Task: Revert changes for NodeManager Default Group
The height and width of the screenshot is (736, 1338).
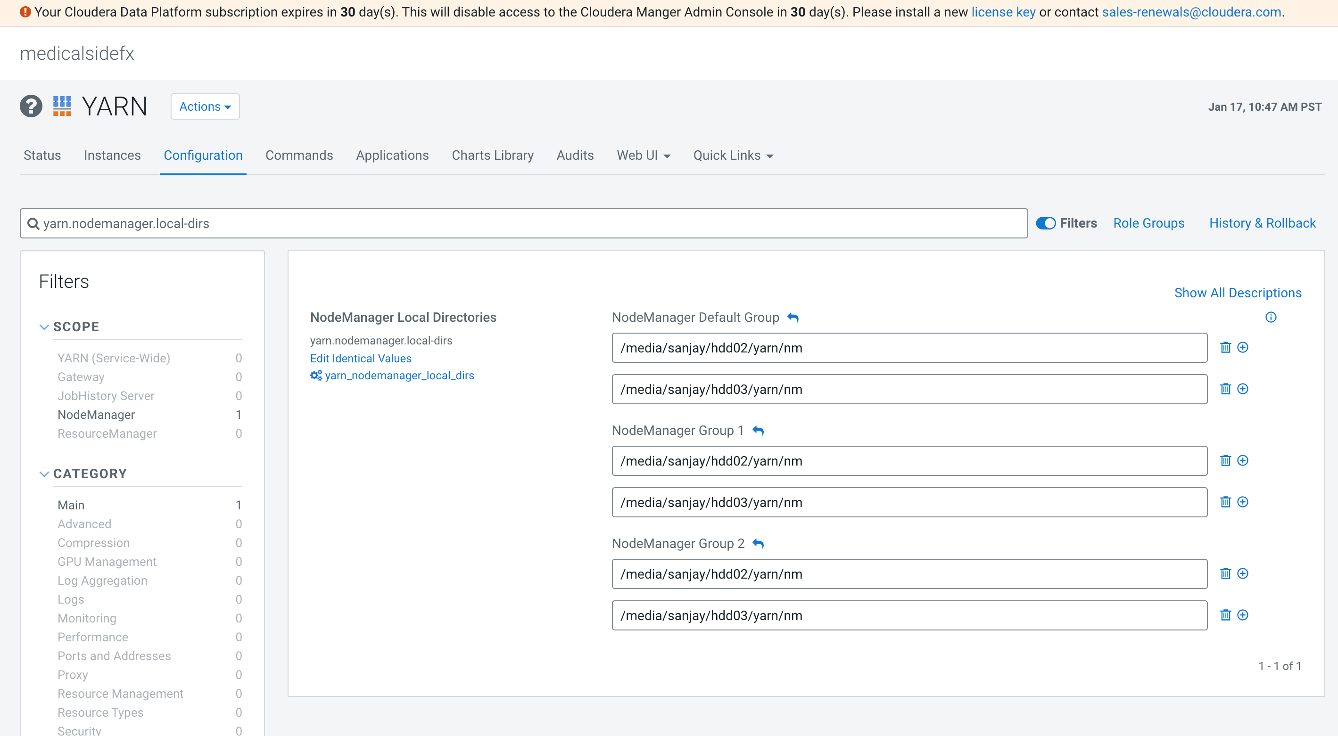Action: coord(793,317)
